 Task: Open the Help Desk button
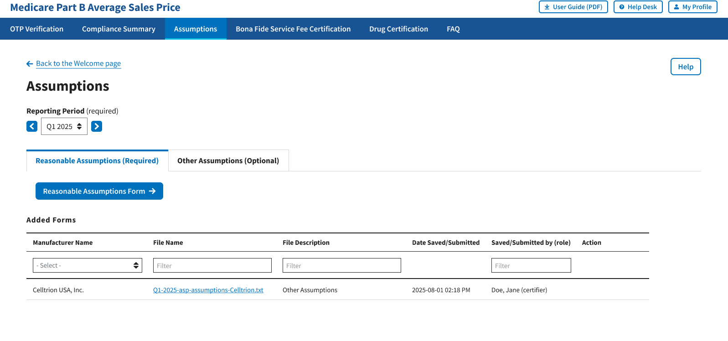(x=638, y=7)
